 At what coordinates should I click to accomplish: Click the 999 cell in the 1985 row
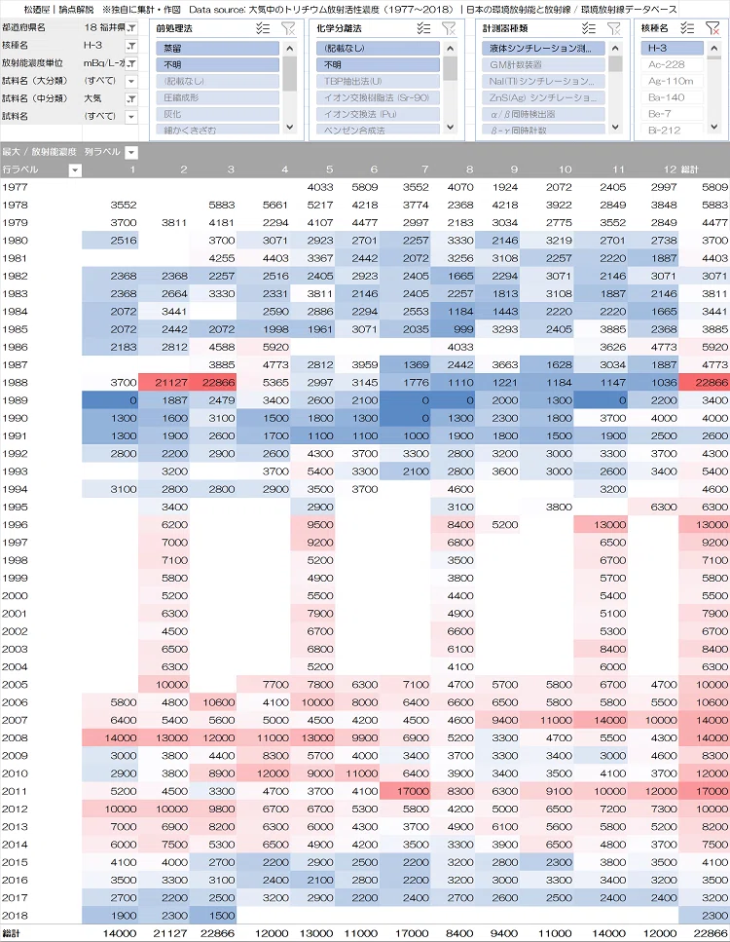click(x=454, y=329)
